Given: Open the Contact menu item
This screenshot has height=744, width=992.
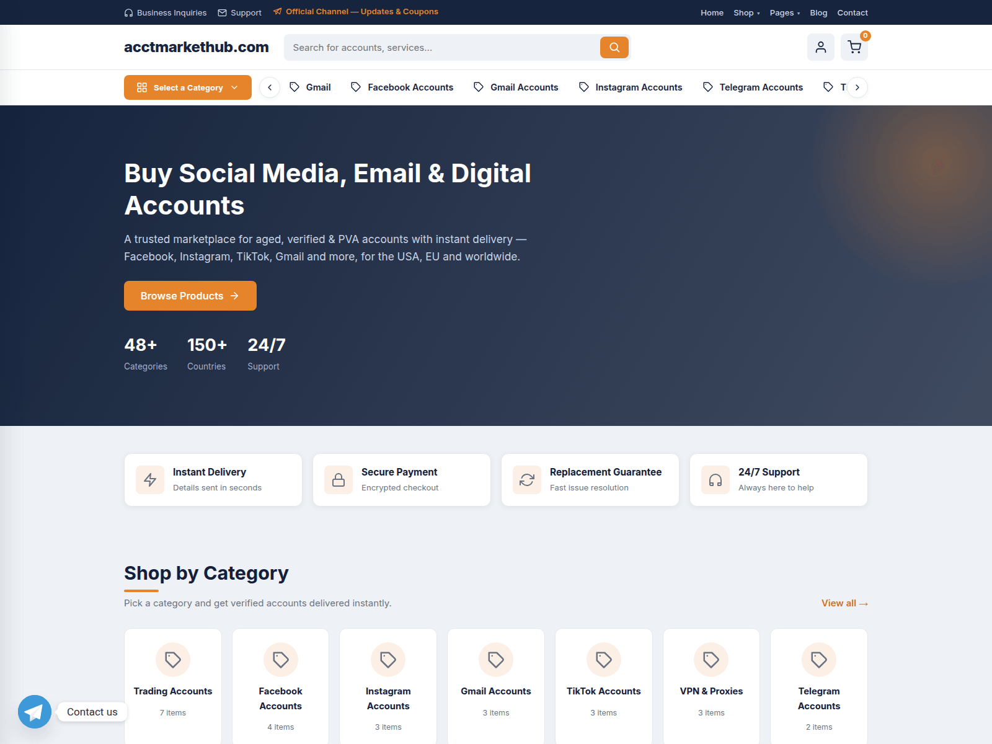Looking at the screenshot, I should (x=852, y=13).
